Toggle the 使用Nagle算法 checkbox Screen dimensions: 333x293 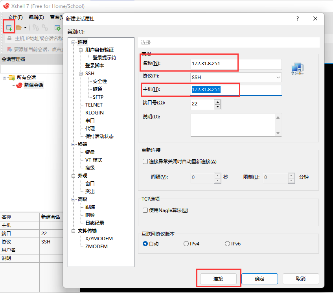(x=145, y=210)
